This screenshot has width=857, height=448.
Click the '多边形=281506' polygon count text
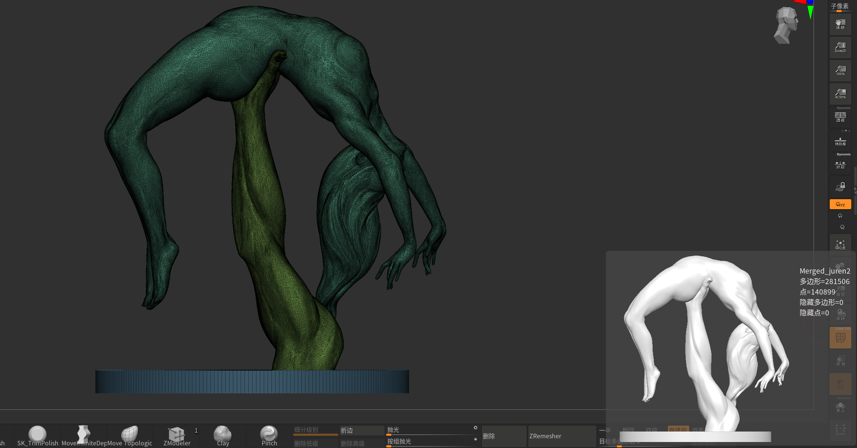click(x=824, y=281)
